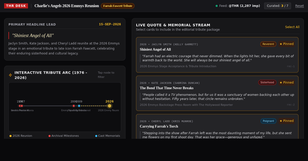Click the blue Cast Memorials legend dot
This screenshot has height=161, width=308.
click(x=96, y=136)
